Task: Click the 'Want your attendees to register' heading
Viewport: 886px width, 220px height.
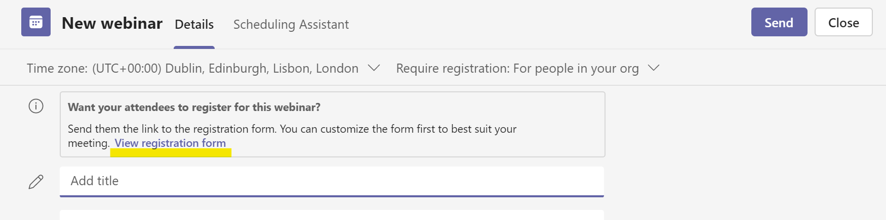Action: pyautogui.click(x=194, y=107)
